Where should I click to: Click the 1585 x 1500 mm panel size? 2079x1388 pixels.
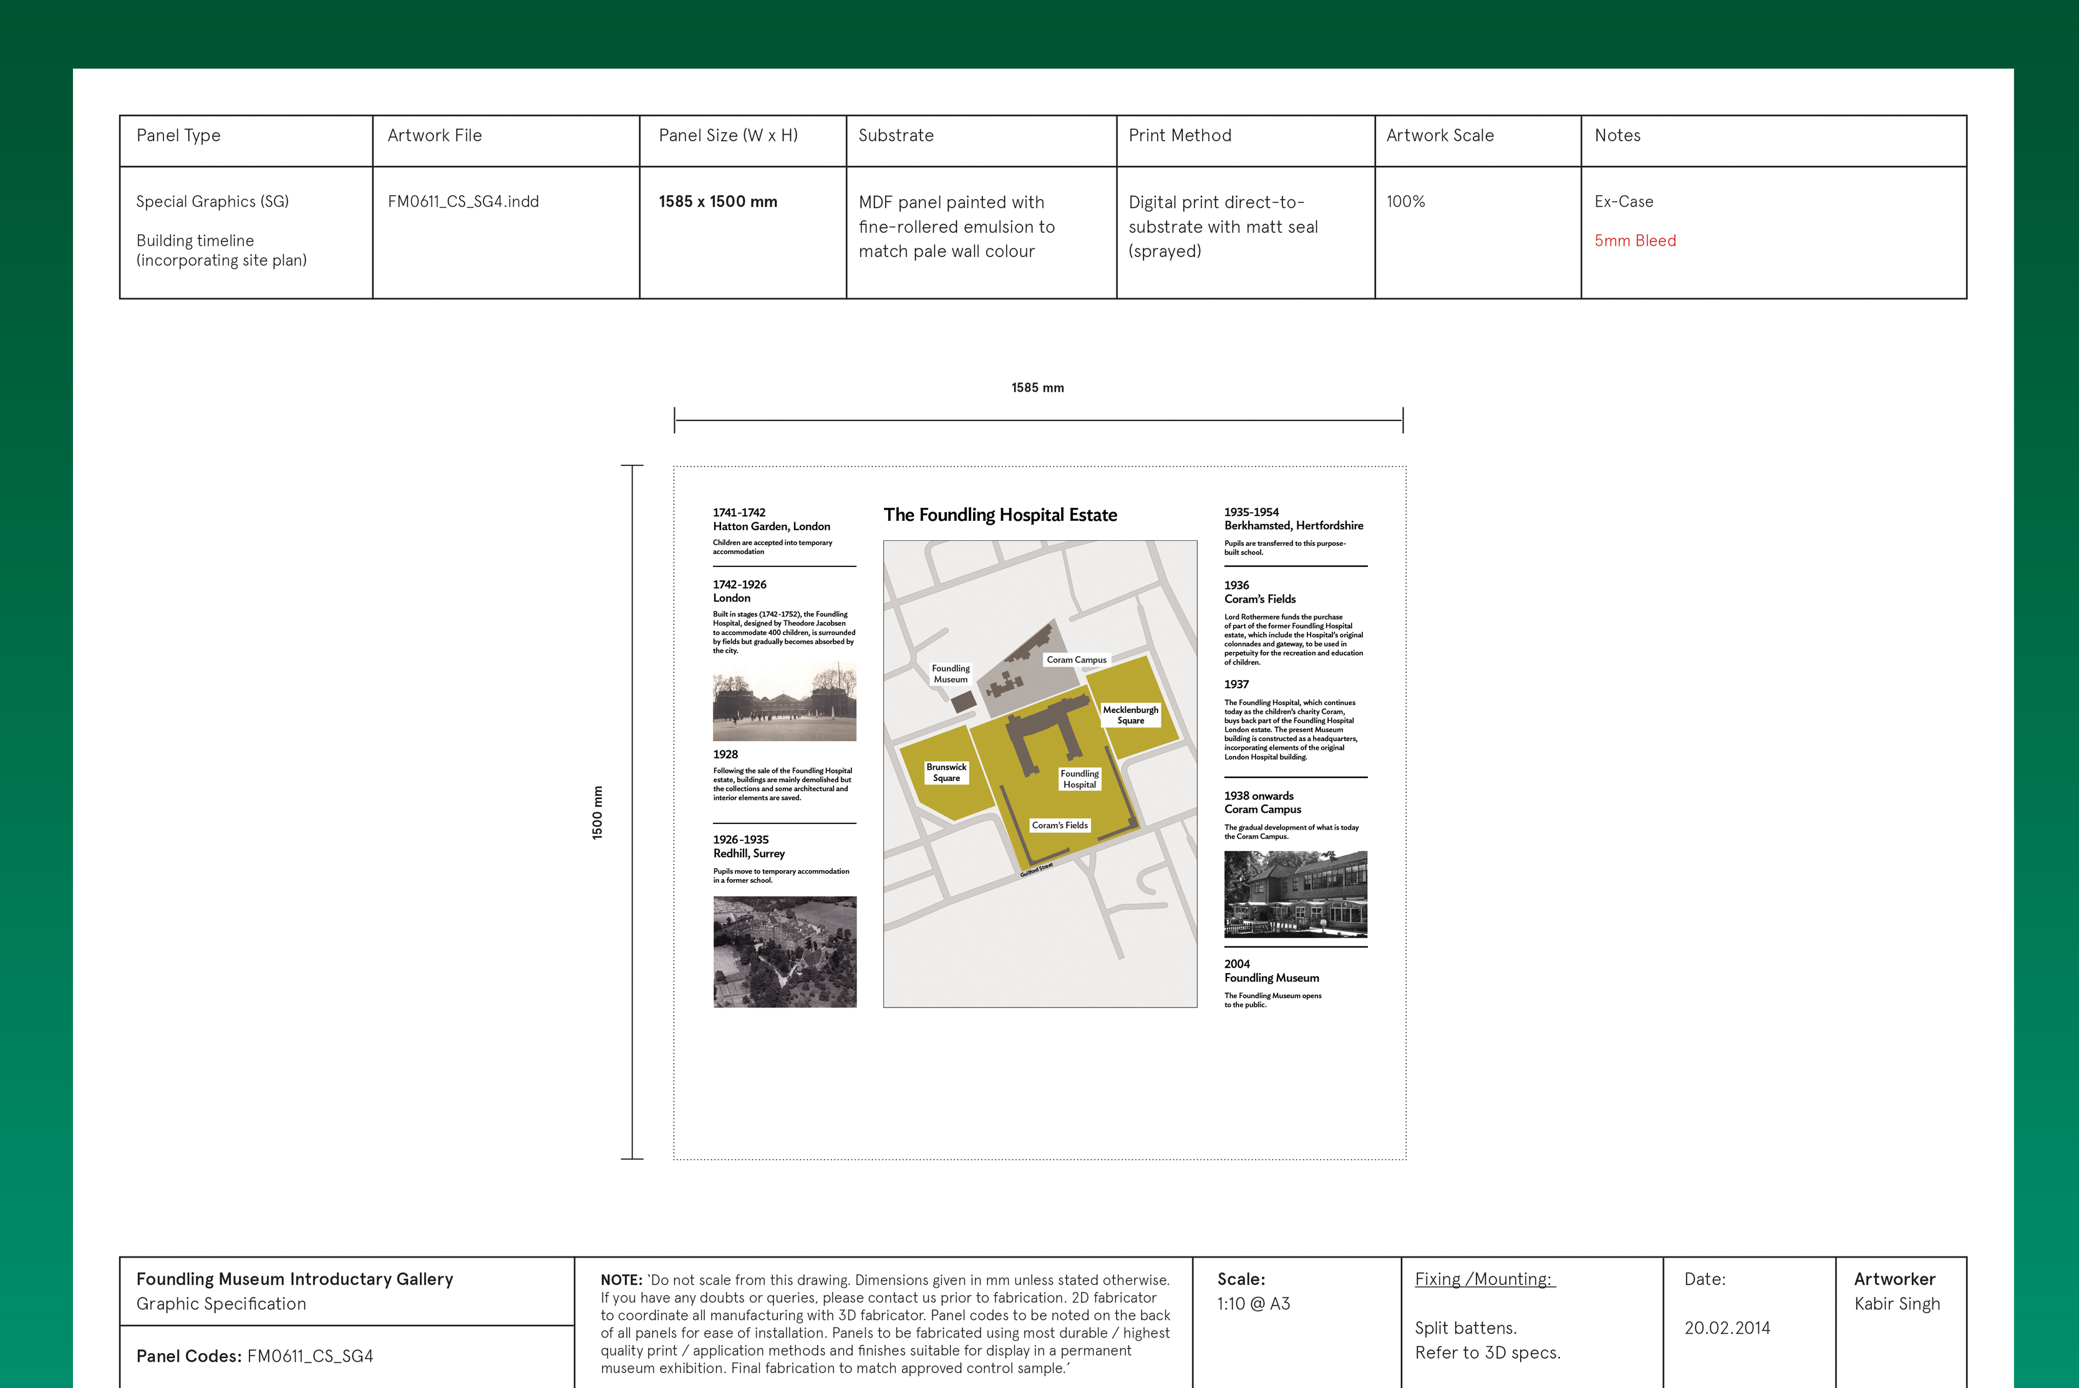(718, 202)
